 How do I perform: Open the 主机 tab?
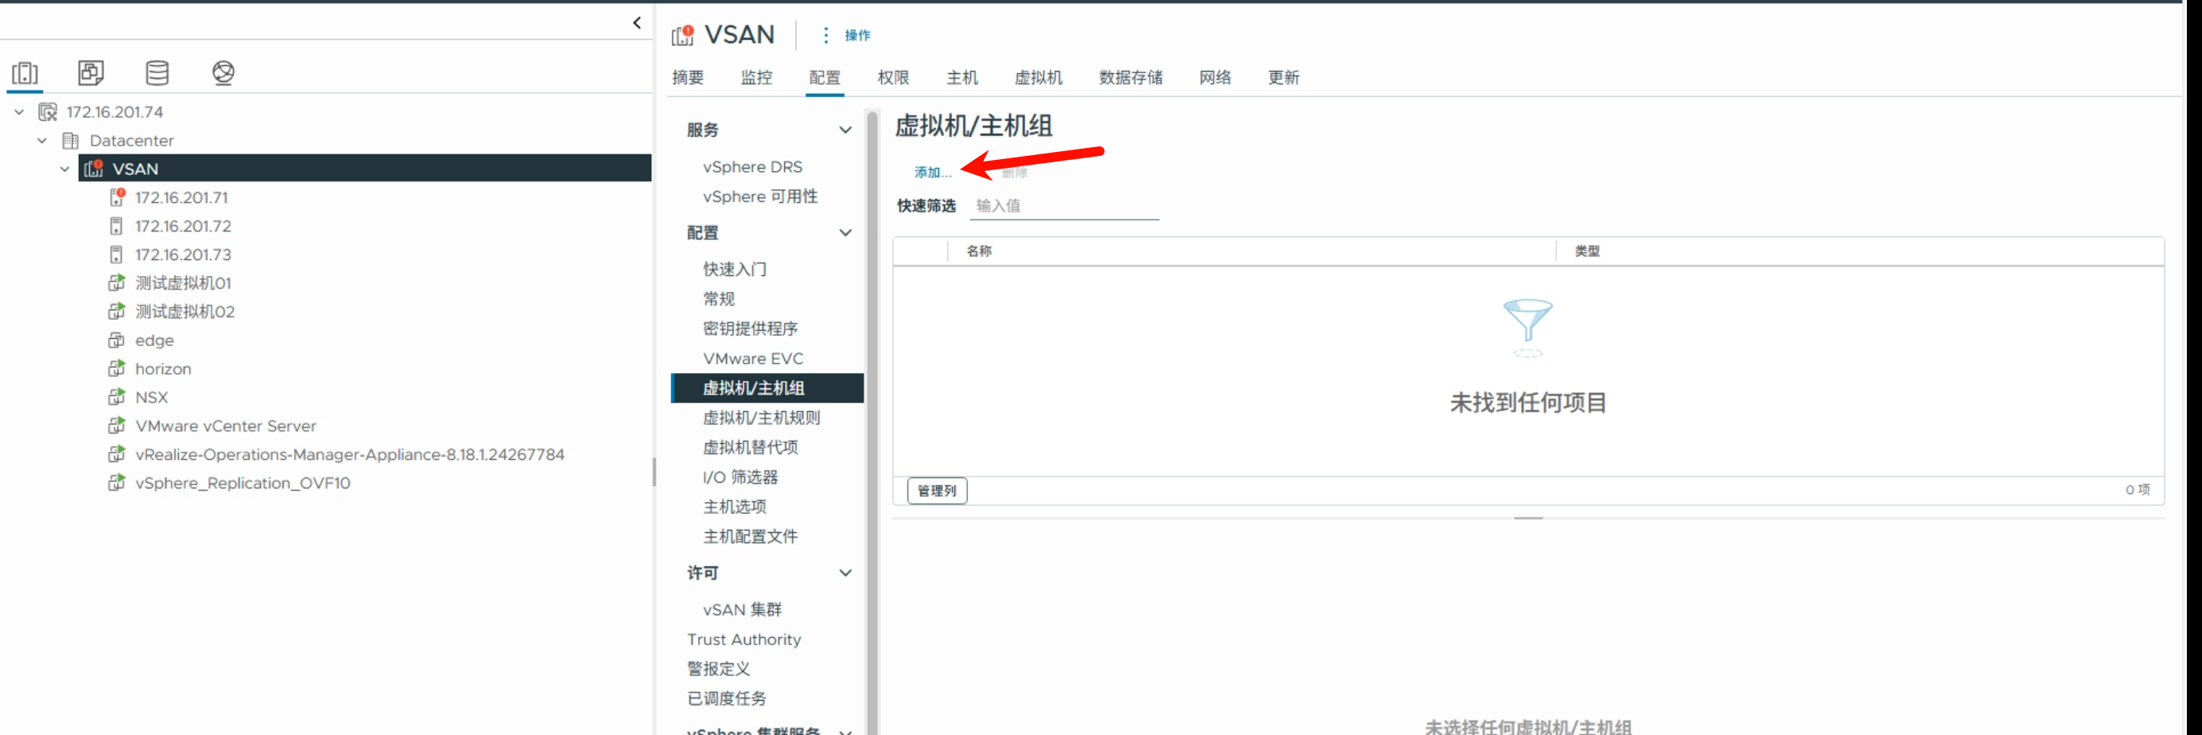(x=961, y=78)
